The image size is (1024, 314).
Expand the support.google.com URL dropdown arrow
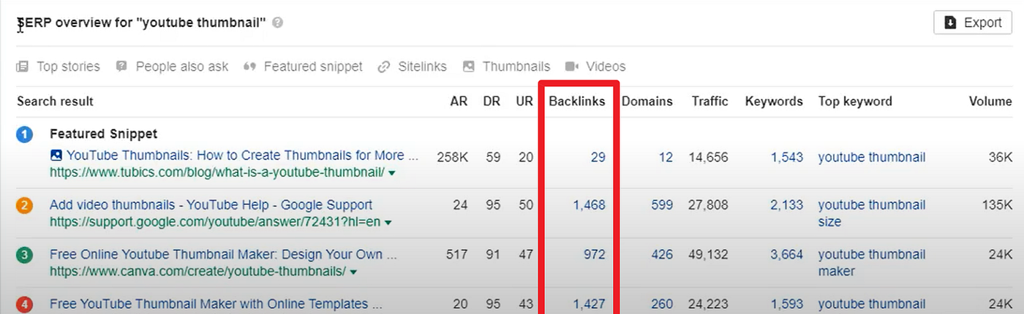388,223
